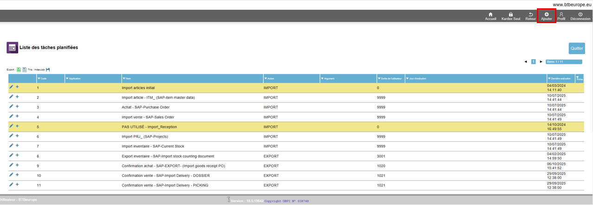This screenshot has height=205, width=593.
Task: Export list with green spreadsheet icon
Action: coord(19,70)
